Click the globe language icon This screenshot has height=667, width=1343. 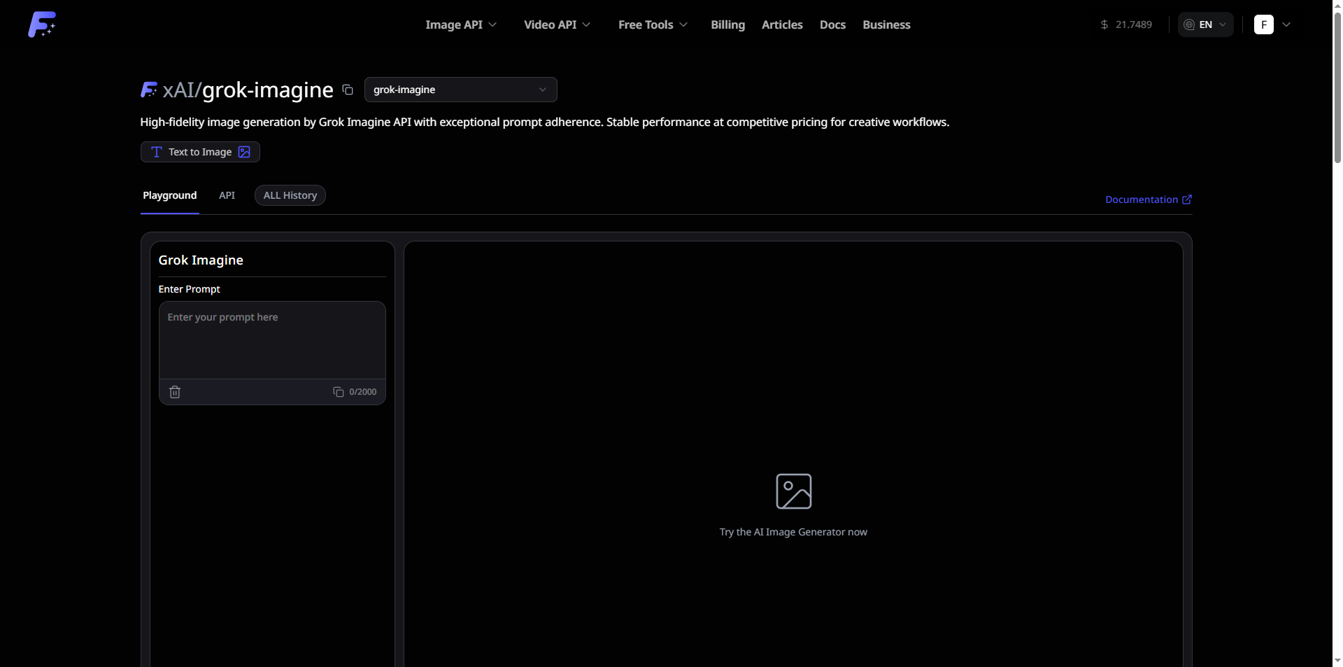click(x=1189, y=24)
